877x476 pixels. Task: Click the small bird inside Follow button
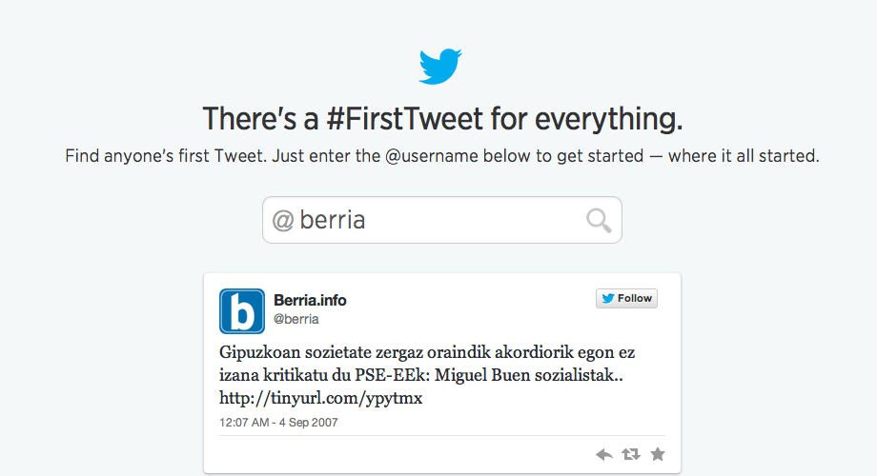pyautogui.click(x=608, y=298)
